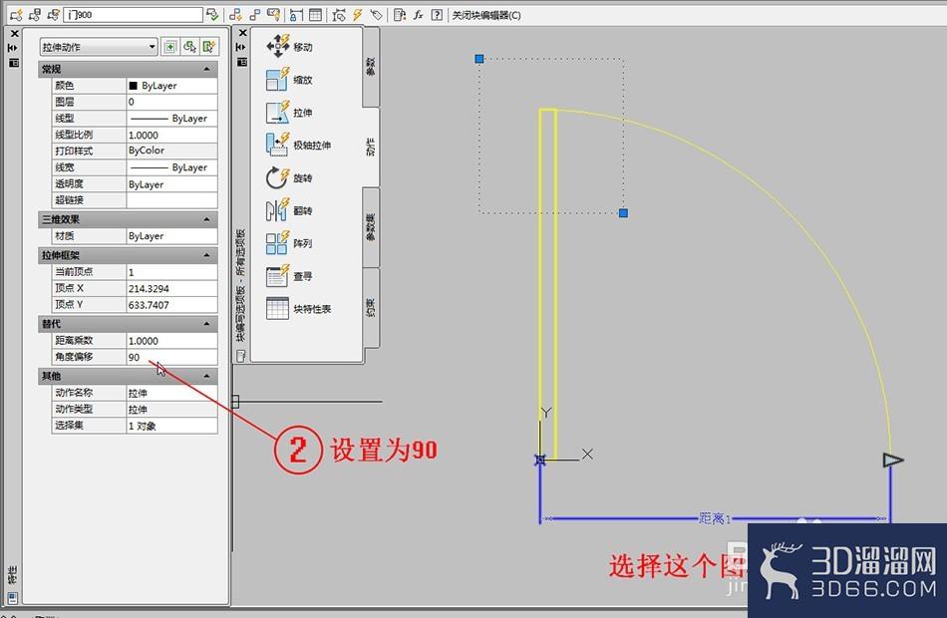The width and height of the screenshot is (947, 618).
Task: Click the 顶点 Y value 633.7407
Action: (171, 305)
